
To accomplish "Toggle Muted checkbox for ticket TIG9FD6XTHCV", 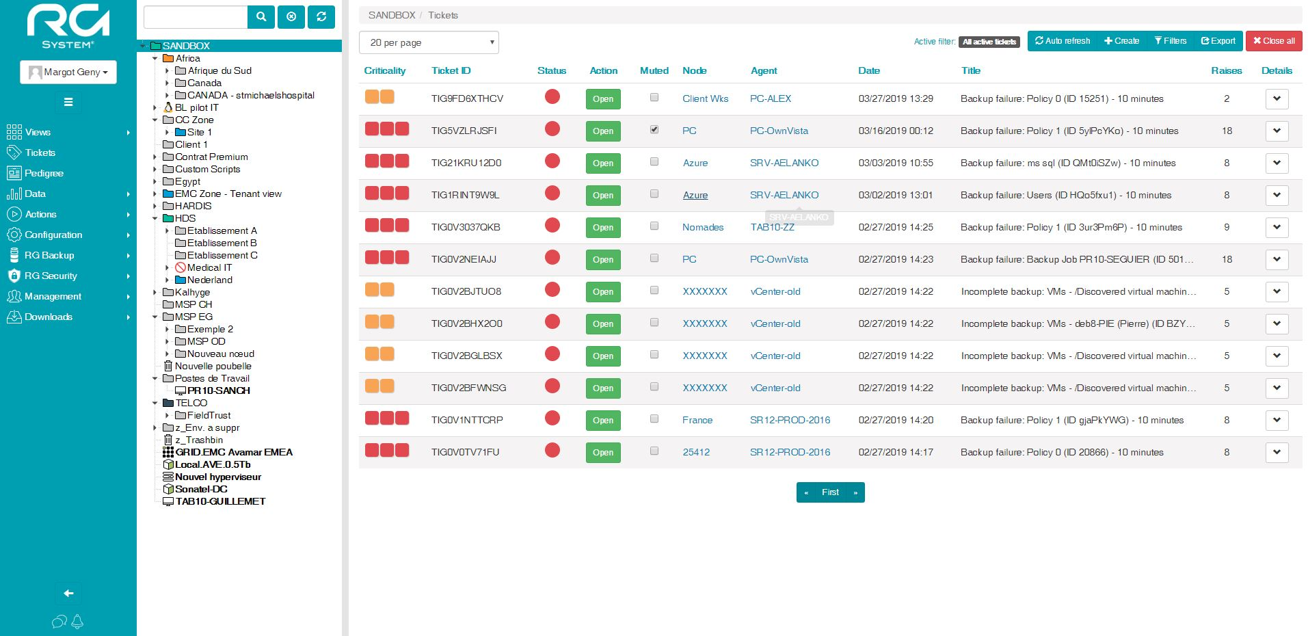I will [654, 98].
